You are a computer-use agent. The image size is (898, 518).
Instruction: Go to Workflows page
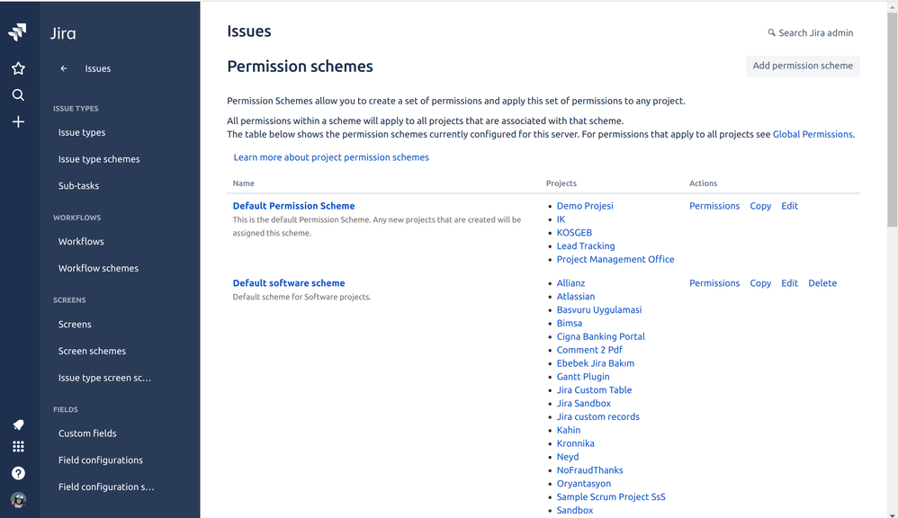tap(81, 242)
